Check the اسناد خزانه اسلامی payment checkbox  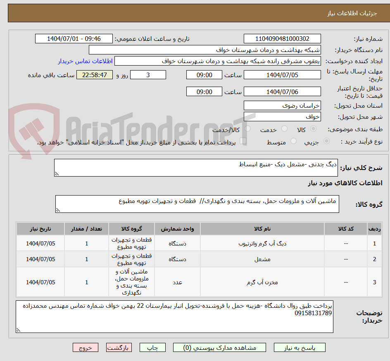pos(242,140)
